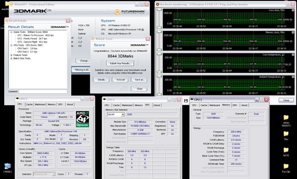The height and width of the screenshot is (179, 297).
Task: Switch to CPU tab in the CPU-Z SPD window
Action: 106,105
